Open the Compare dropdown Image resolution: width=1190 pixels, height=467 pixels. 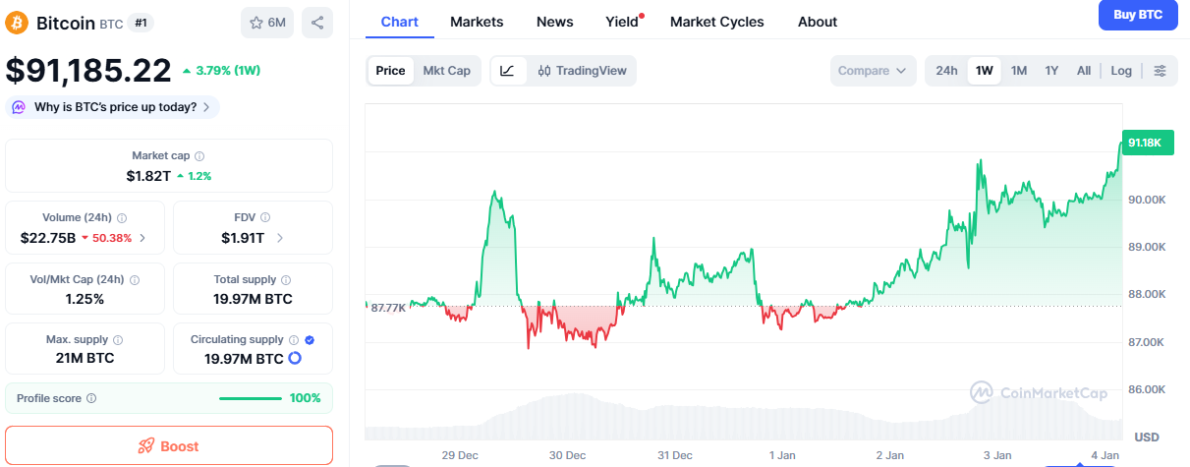pos(873,71)
